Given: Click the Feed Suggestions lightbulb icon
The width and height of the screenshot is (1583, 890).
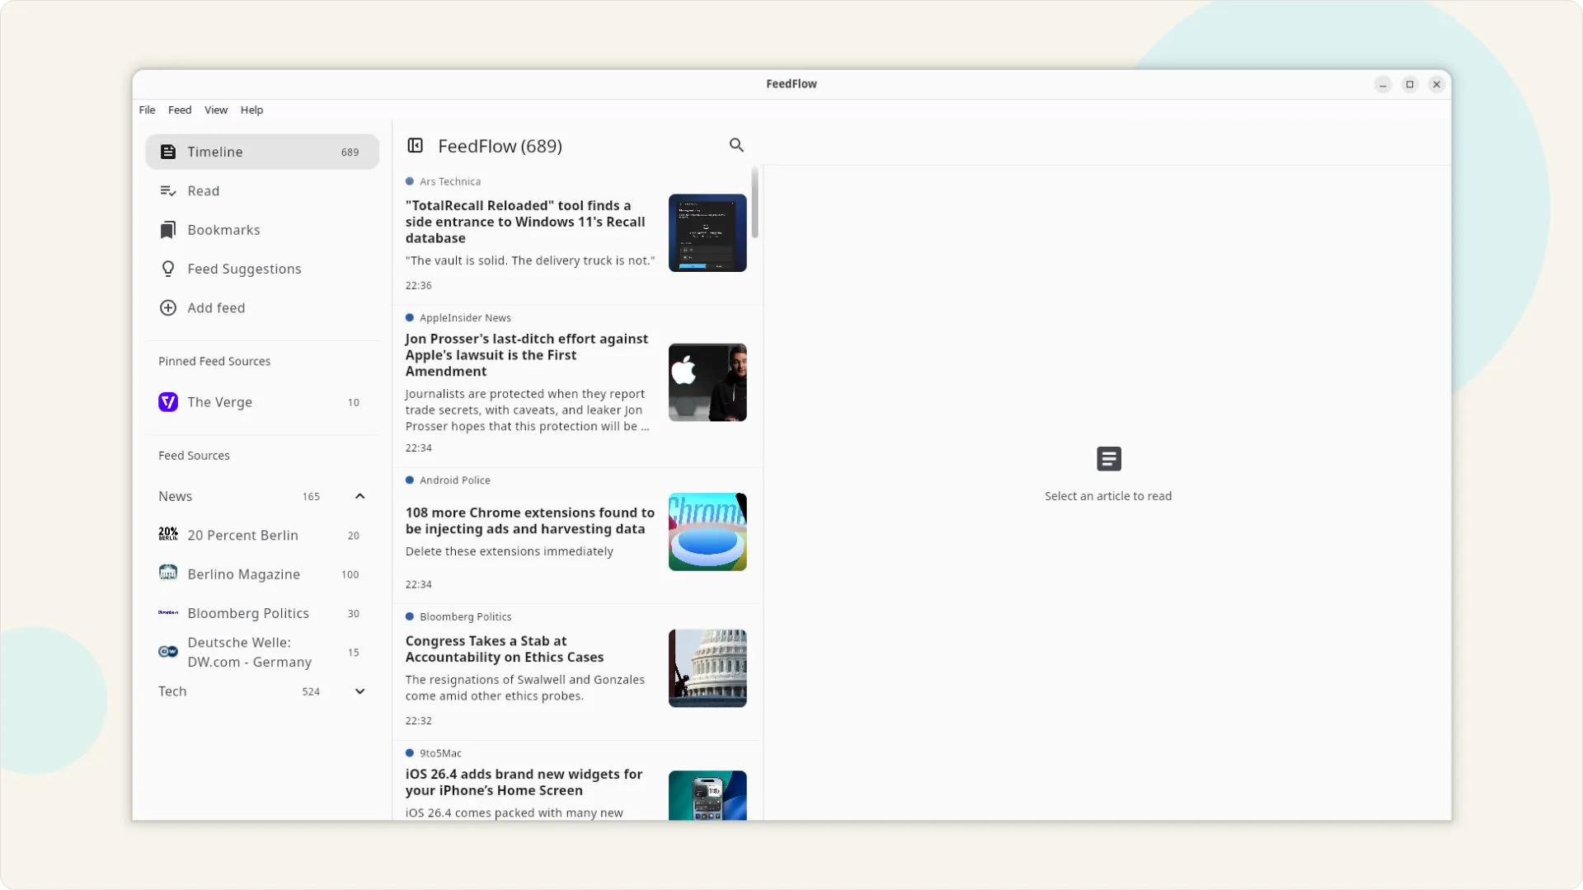Looking at the screenshot, I should (168, 269).
